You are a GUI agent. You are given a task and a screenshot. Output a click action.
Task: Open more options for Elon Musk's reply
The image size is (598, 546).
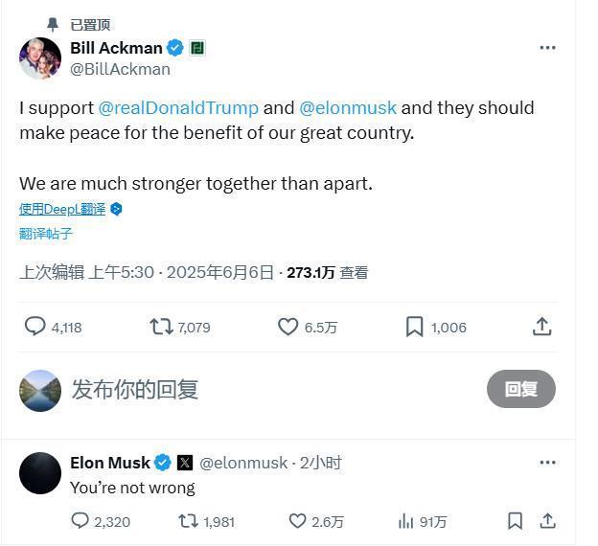(547, 463)
